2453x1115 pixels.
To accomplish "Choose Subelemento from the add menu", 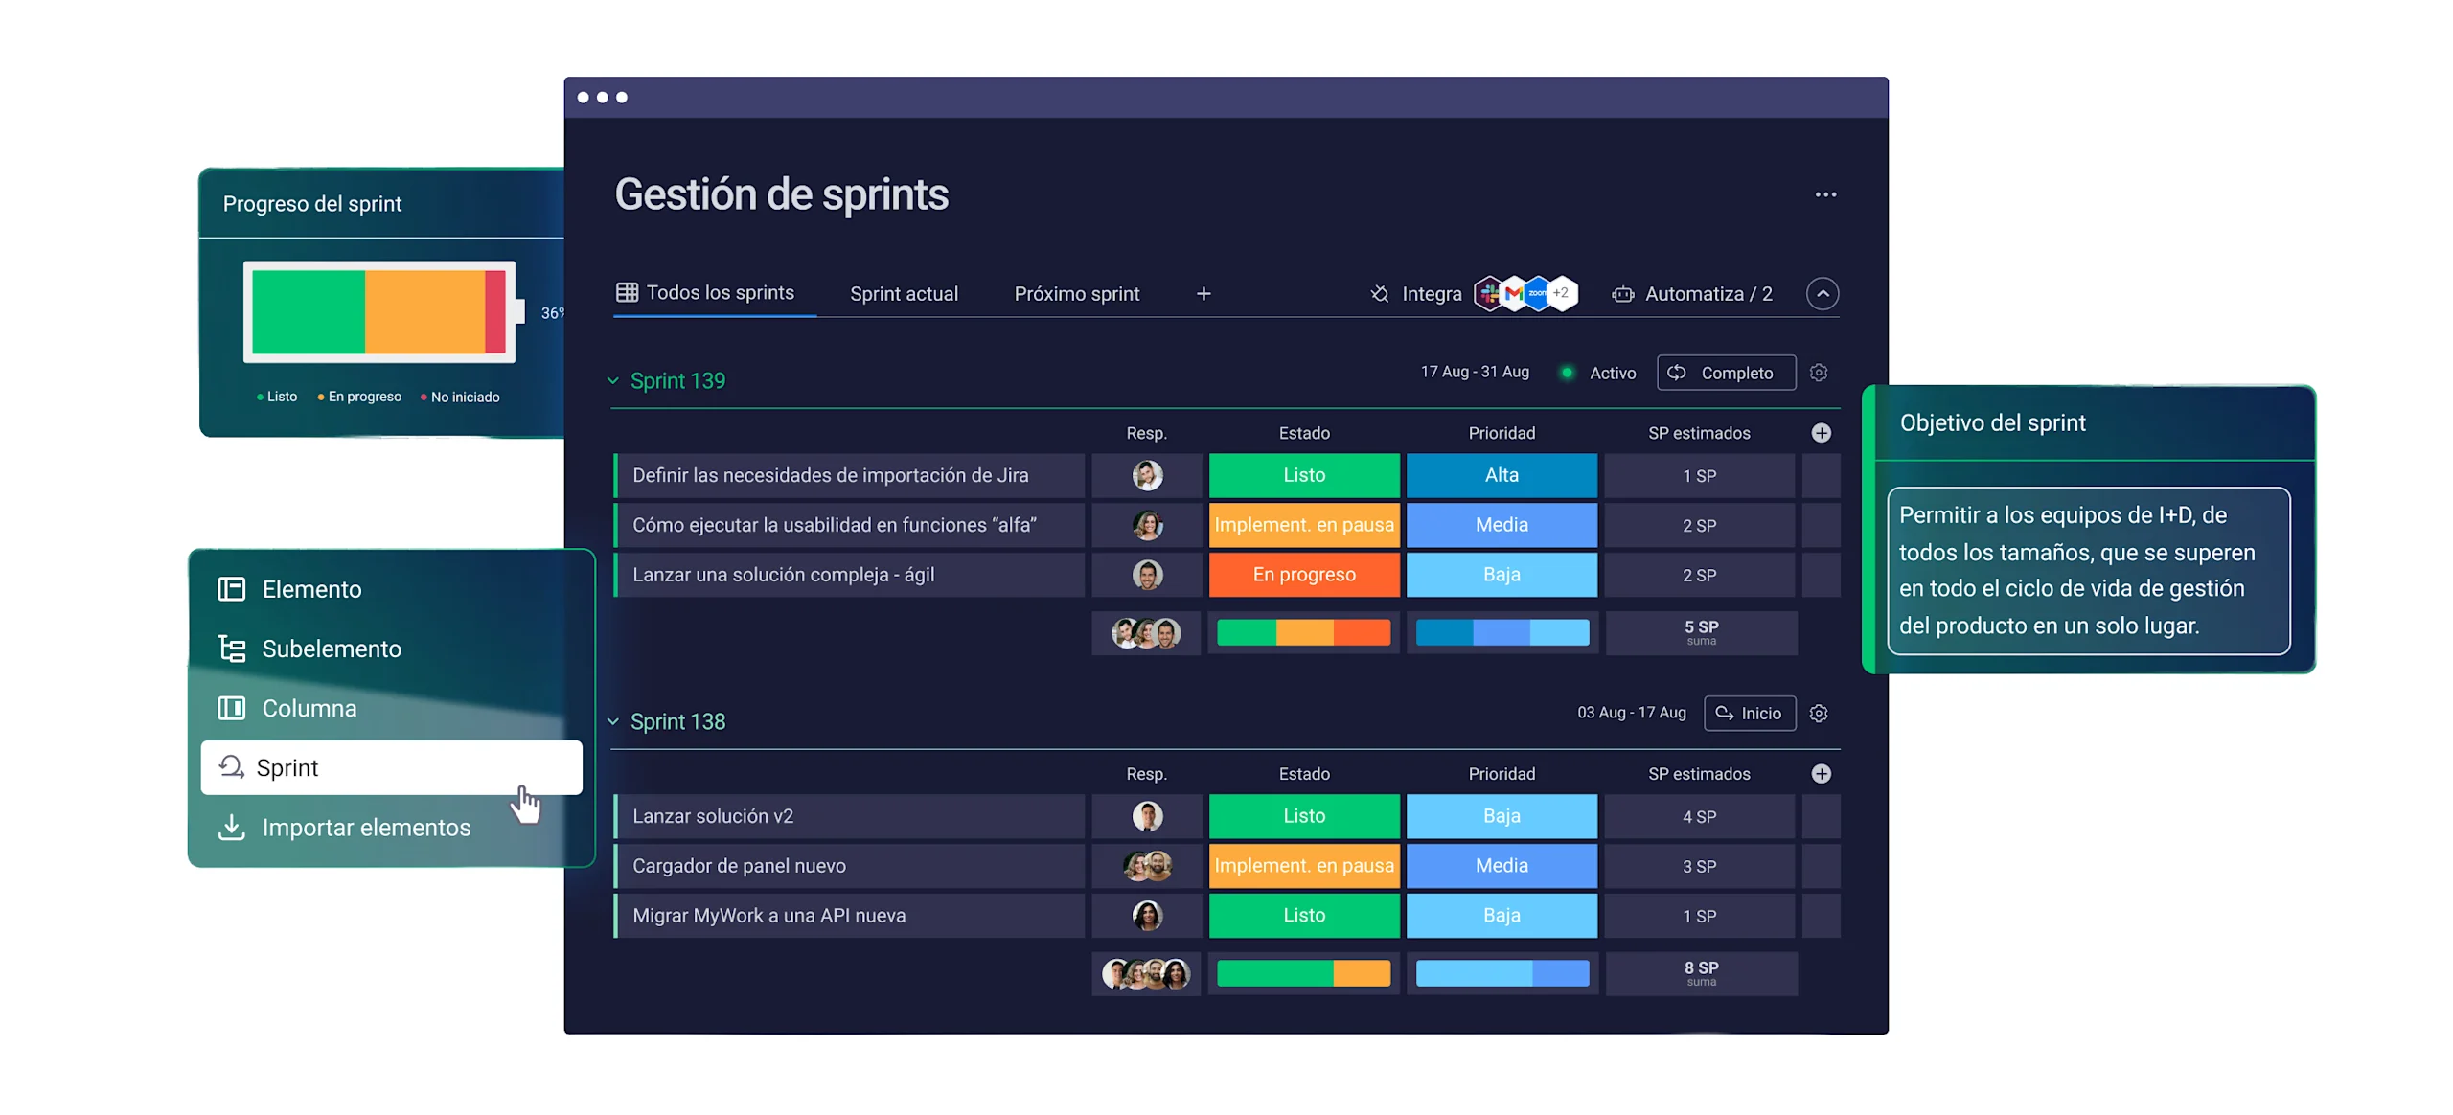I will (390, 649).
